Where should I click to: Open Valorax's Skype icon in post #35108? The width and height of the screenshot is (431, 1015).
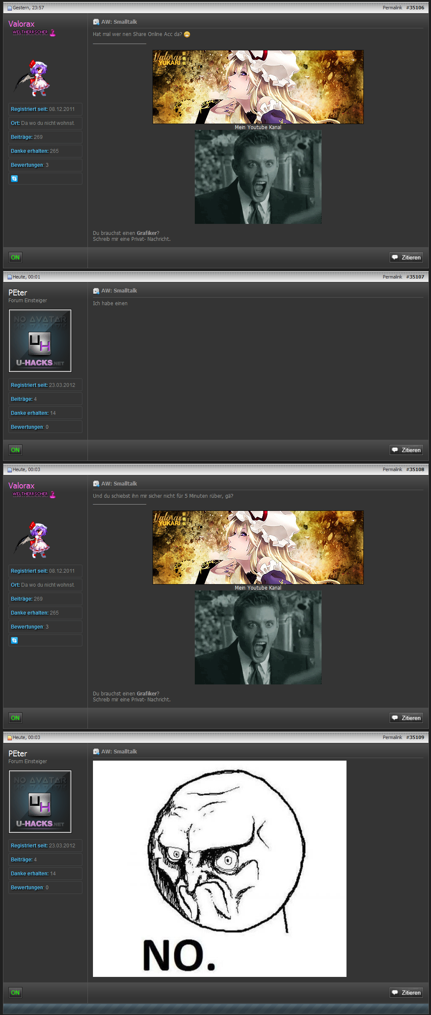[x=14, y=640]
